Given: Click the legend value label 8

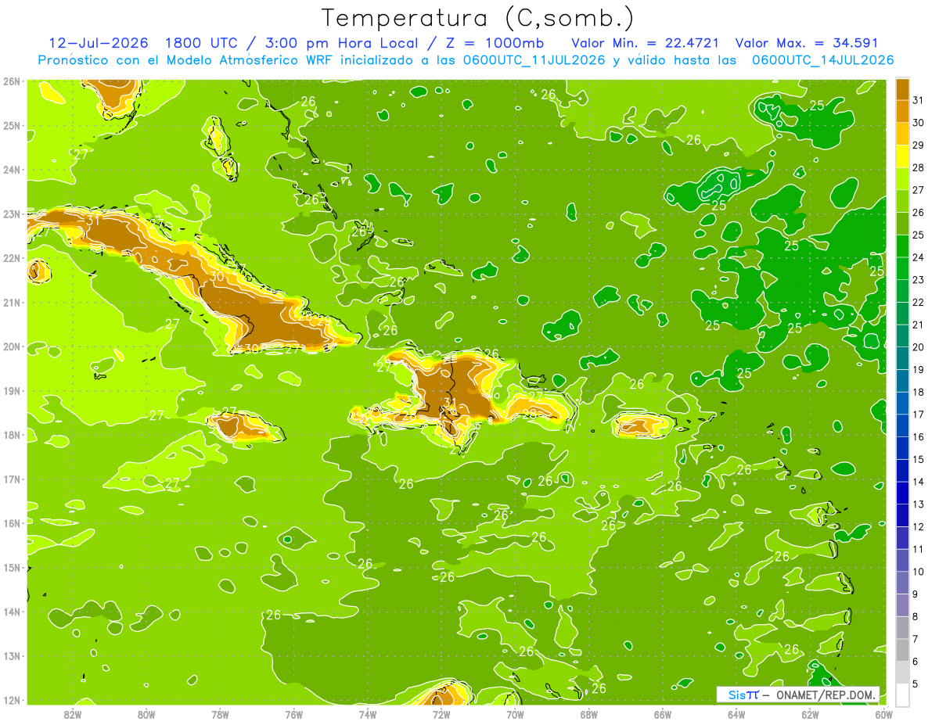Looking at the screenshot, I should pos(916,616).
